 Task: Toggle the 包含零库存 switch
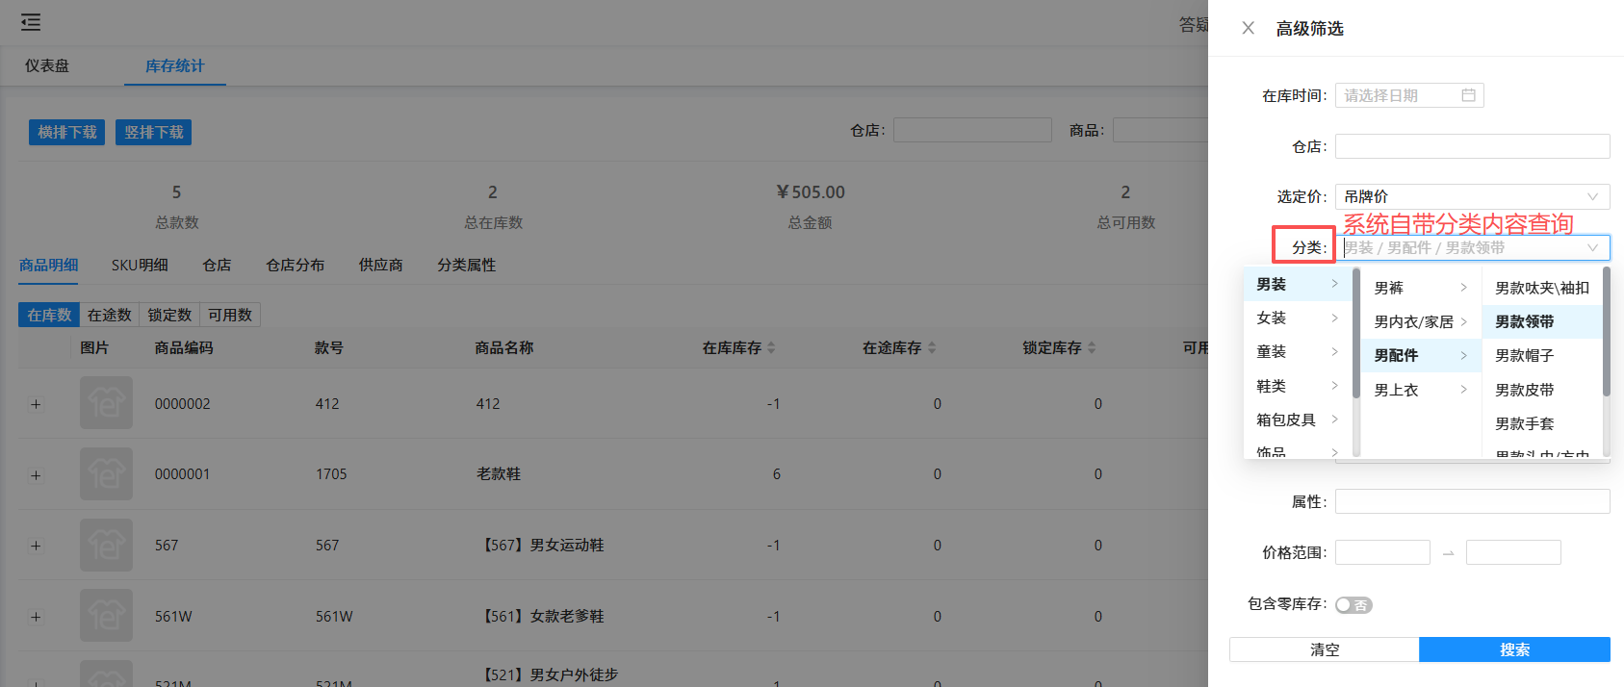(1353, 605)
